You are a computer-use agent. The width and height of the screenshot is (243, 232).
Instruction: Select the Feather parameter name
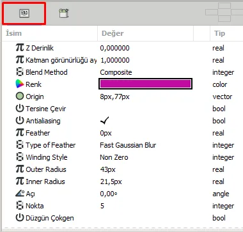coord(38,133)
